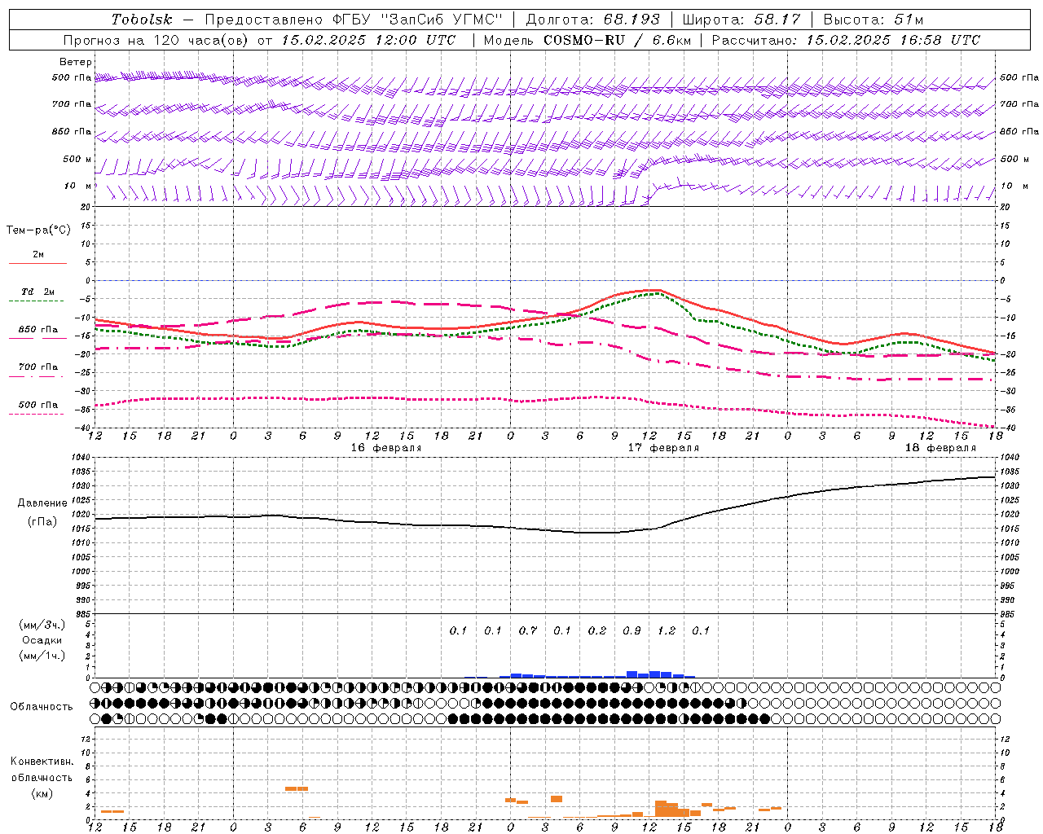Click the Долгота: 68.193 value
This screenshot has height=834, width=1043.
pos(593,20)
